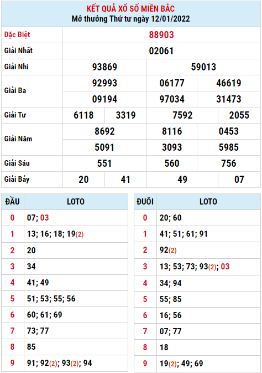The height and width of the screenshot is (373, 262).
Task: Click seventh prize number 20
Action: (83, 180)
